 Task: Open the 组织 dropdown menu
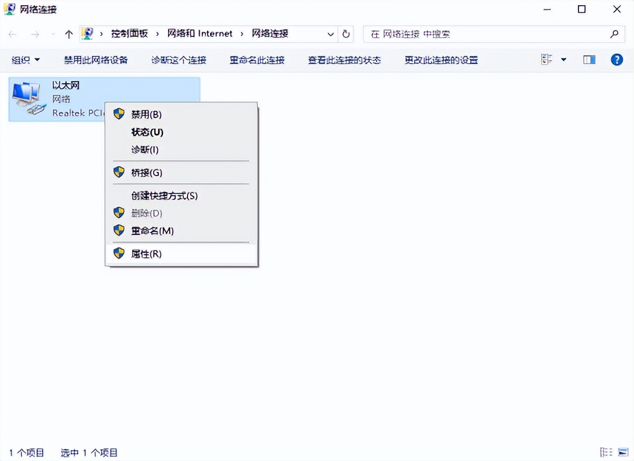tap(26, 60)
